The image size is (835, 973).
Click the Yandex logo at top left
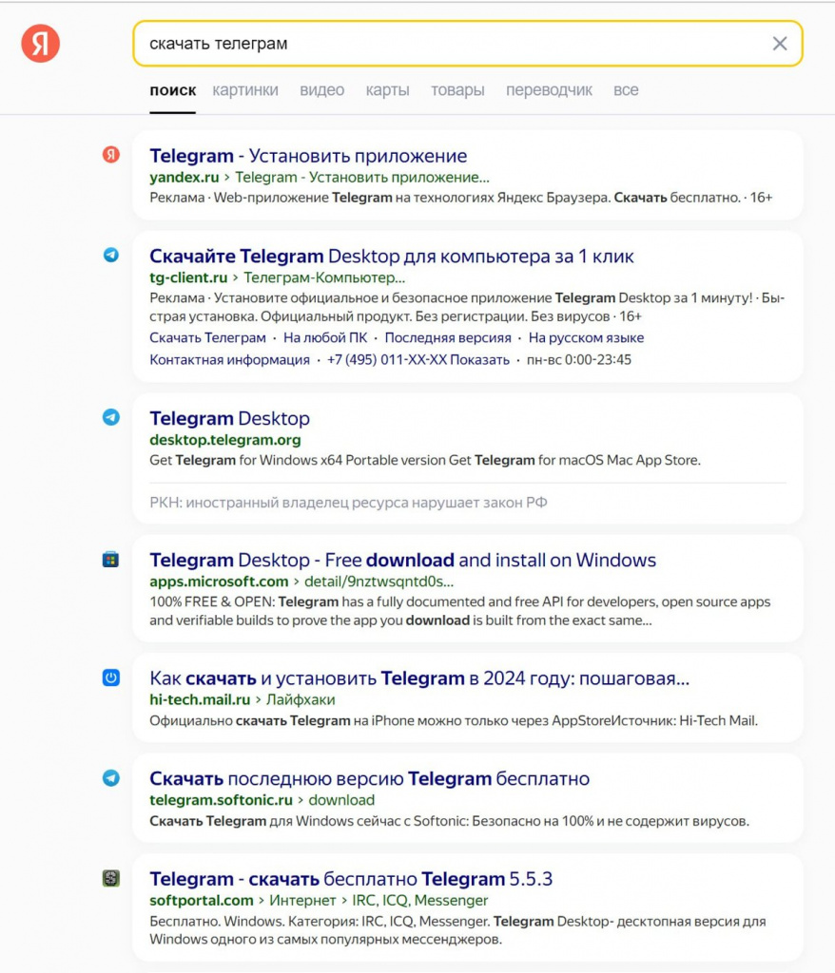(x=40, y=44)
